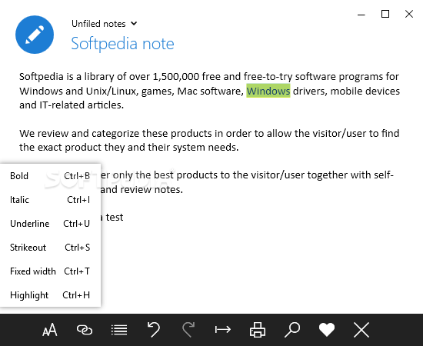423x346 pixels.
Task: Open the text formatting (AA) menu
Action: tap(50, 330)
